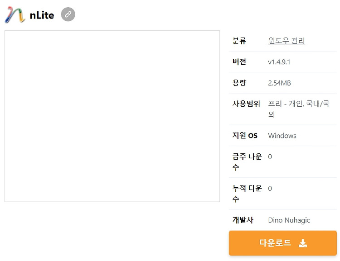Click the 누적 다운수 label
Screen dimensions: 340x261
[x=247, y=194]
